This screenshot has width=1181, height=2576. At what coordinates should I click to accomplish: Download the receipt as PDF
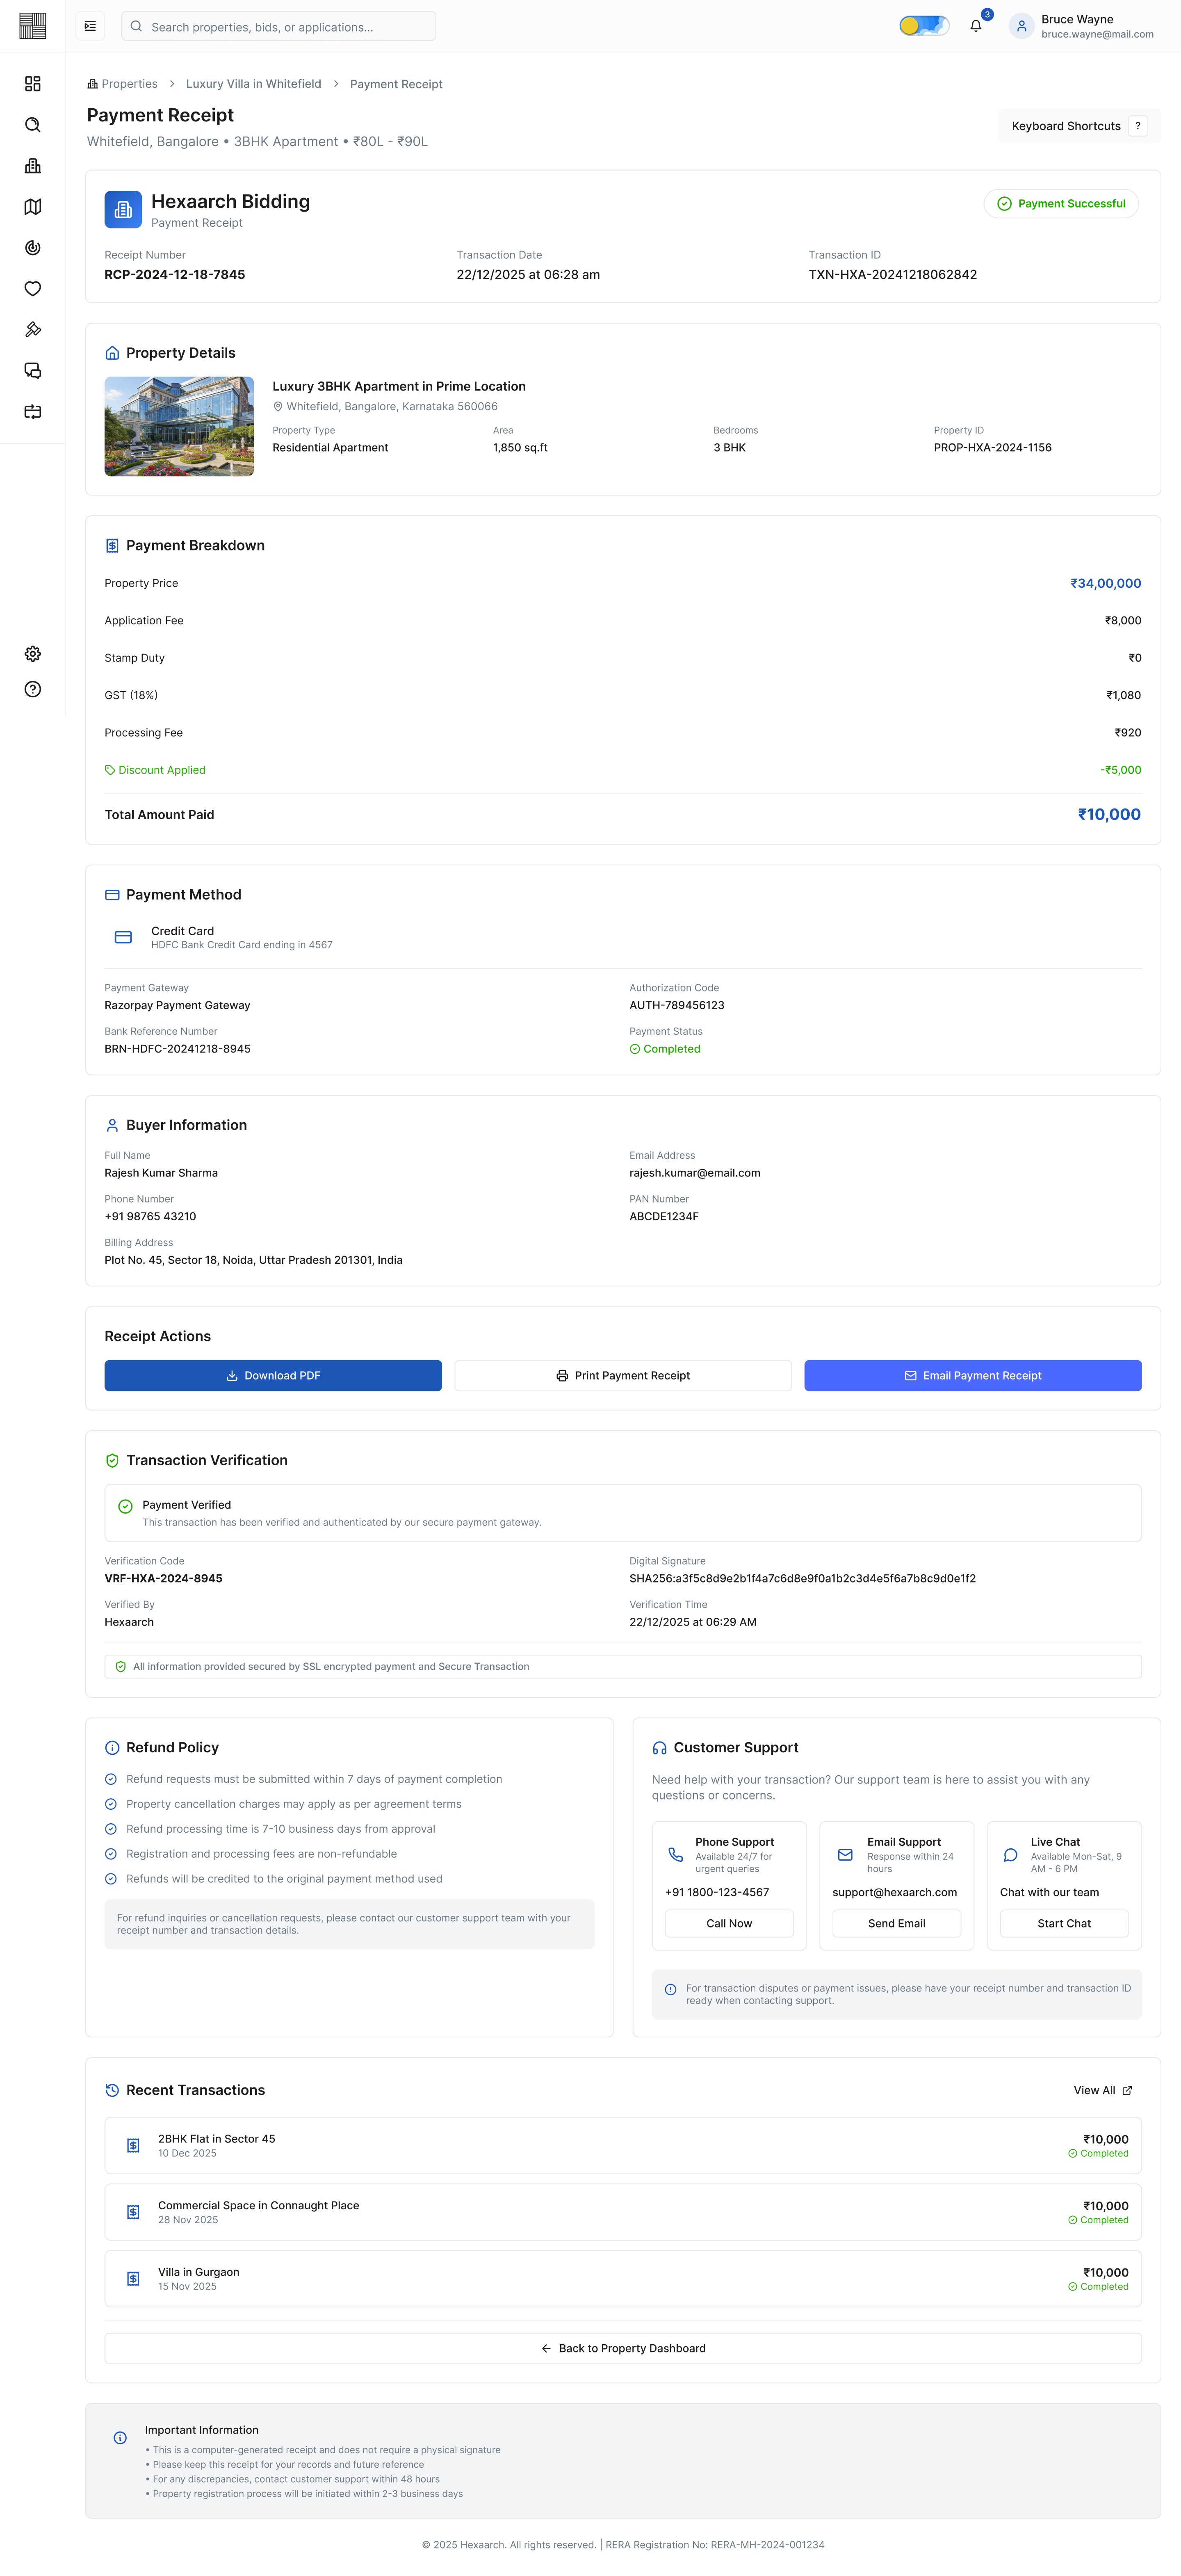(x=273, y=1376)
